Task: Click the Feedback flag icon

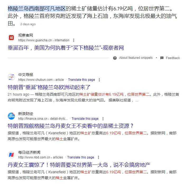Action: (x=162, y=58)
